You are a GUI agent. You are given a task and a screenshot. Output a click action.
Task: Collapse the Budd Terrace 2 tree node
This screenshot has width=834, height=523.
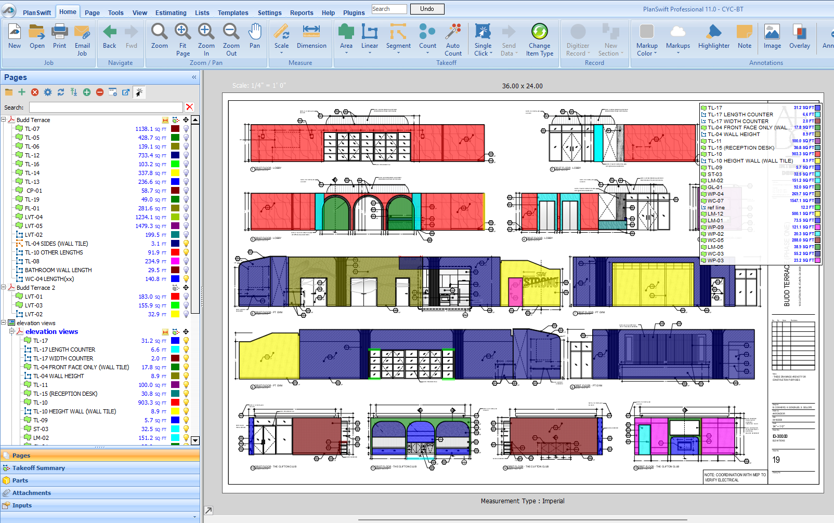pos(4,287)
